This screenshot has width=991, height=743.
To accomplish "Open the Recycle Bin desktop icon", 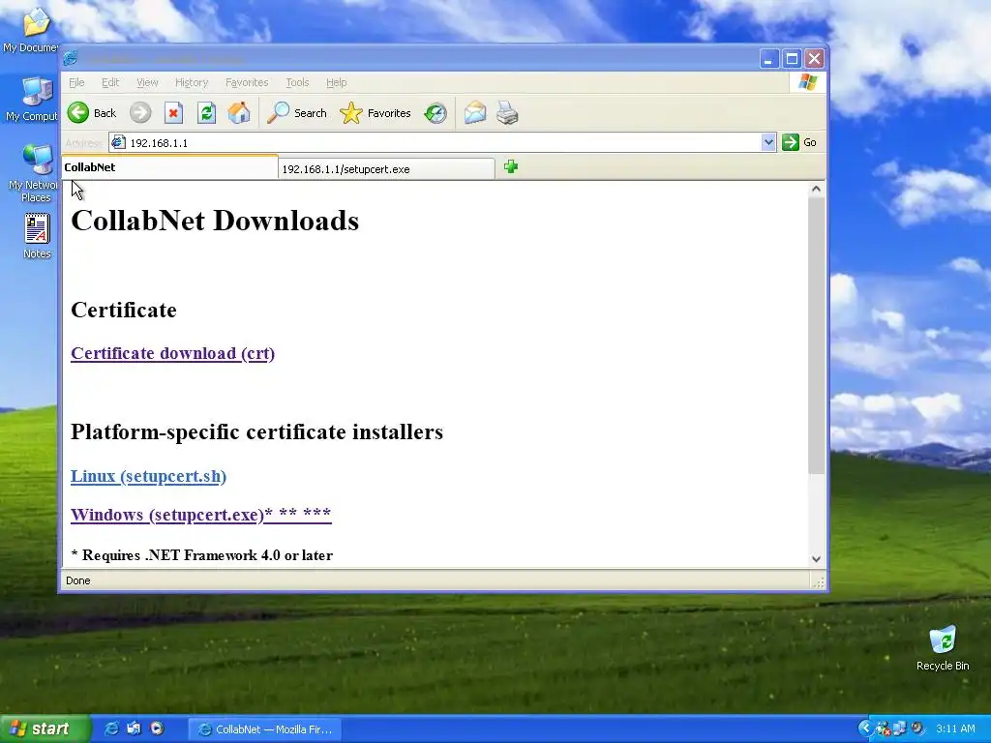I will click(x=943, y=647).
